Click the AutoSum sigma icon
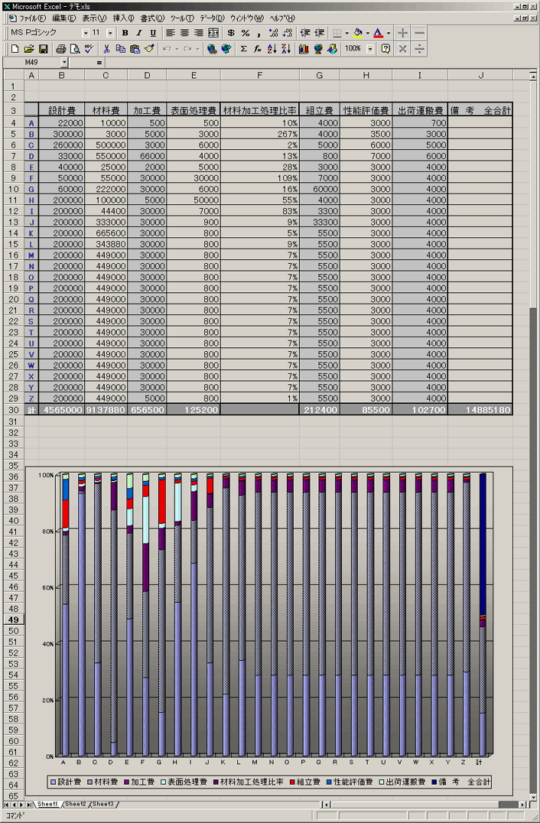 (243, 49)
